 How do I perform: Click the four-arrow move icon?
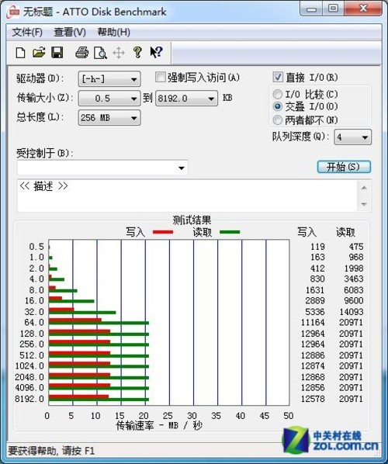tap(119, 53)
